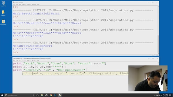
Task: Open Help menu in Python Shell window
Action: 38,5
